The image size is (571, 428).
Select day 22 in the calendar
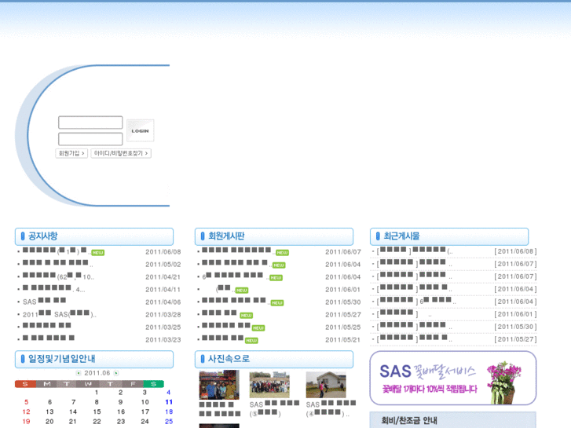(x=97, y=422)
